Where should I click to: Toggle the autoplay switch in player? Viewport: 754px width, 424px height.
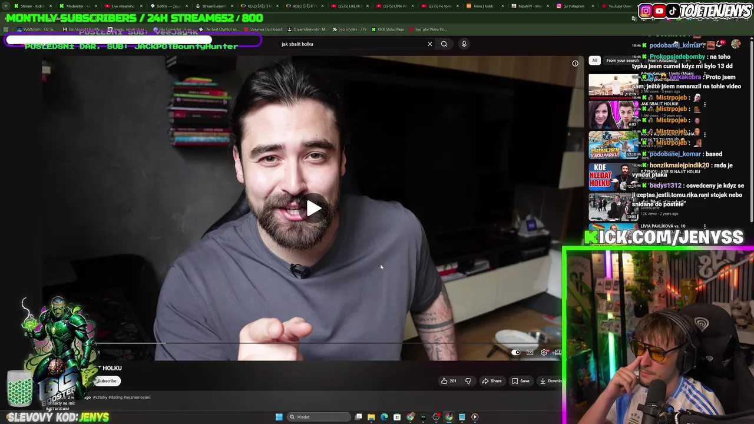pyautogui.click(x=516, y=352)
